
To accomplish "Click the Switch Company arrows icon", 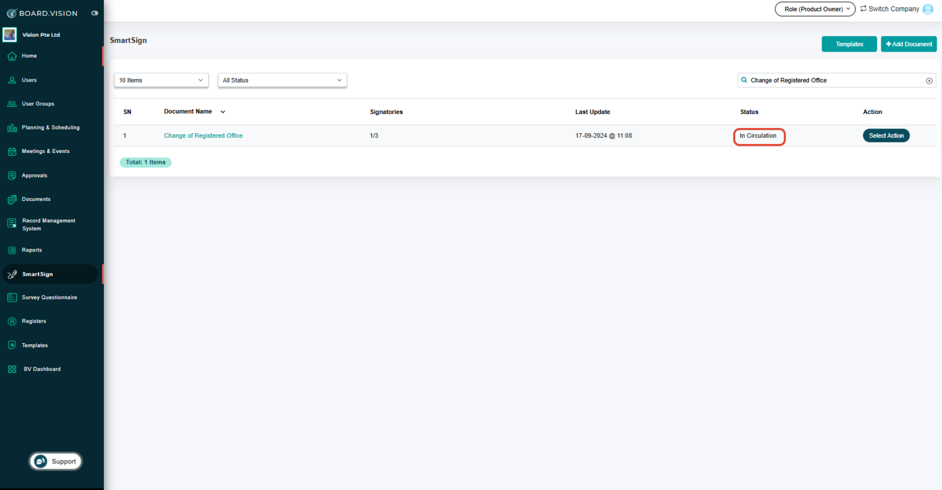I will pos(863,9).
